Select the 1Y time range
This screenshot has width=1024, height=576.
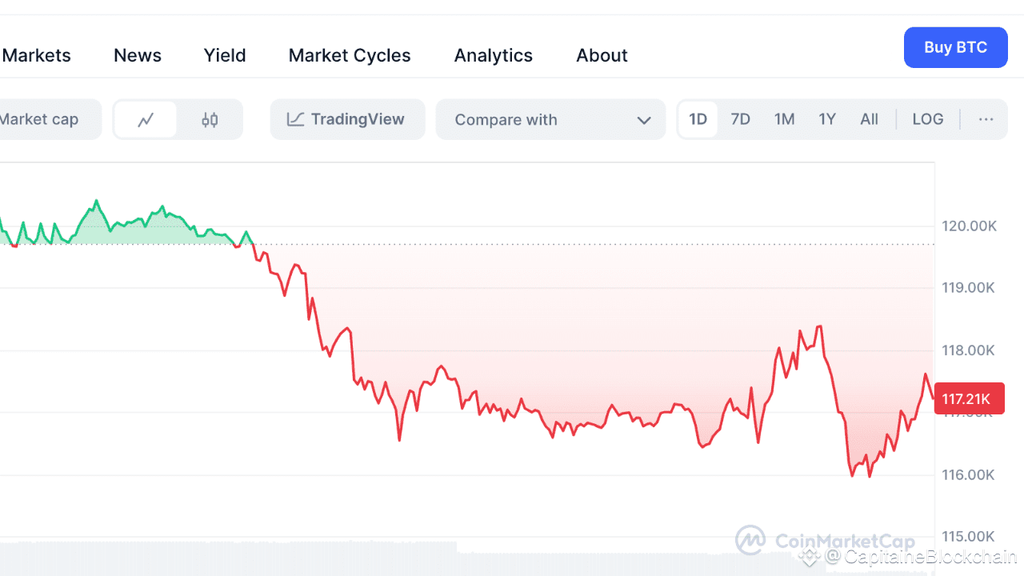pyautogui.click(x=826, y=120)
